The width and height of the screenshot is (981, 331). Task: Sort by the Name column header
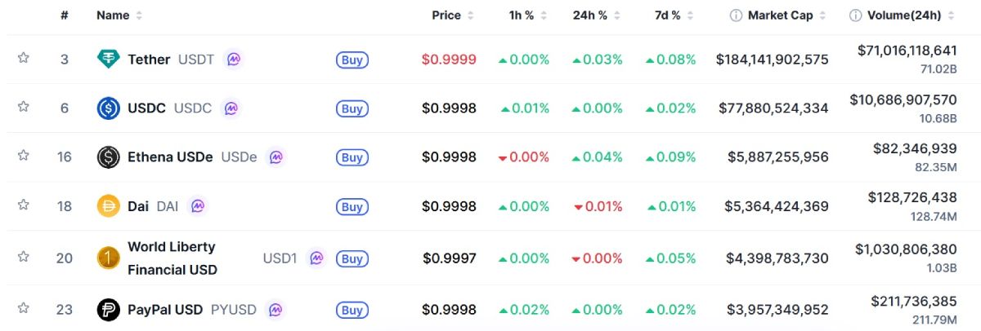tap(113, 15)
